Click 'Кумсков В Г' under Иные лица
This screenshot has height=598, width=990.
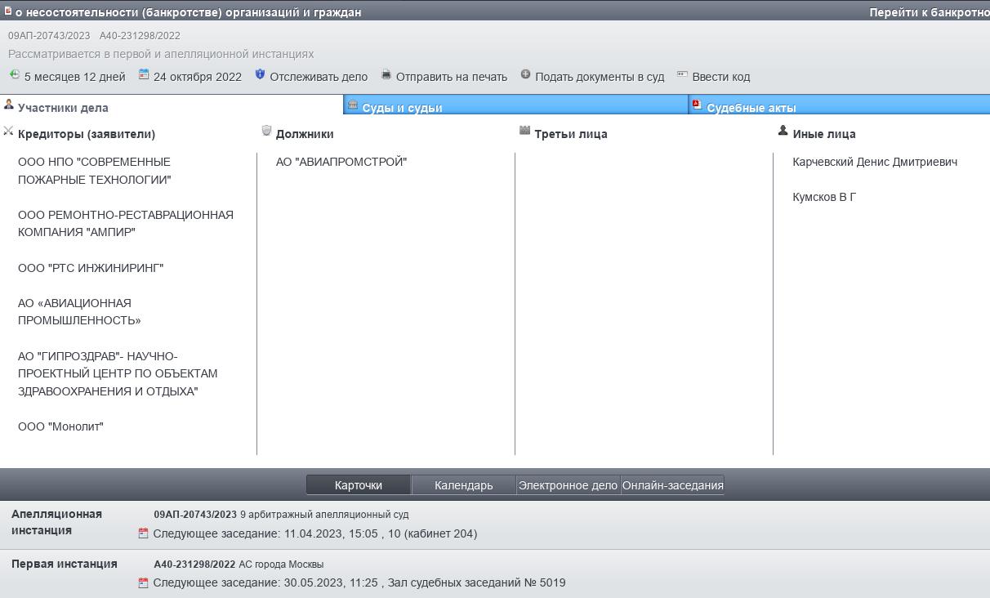point(824,197)
